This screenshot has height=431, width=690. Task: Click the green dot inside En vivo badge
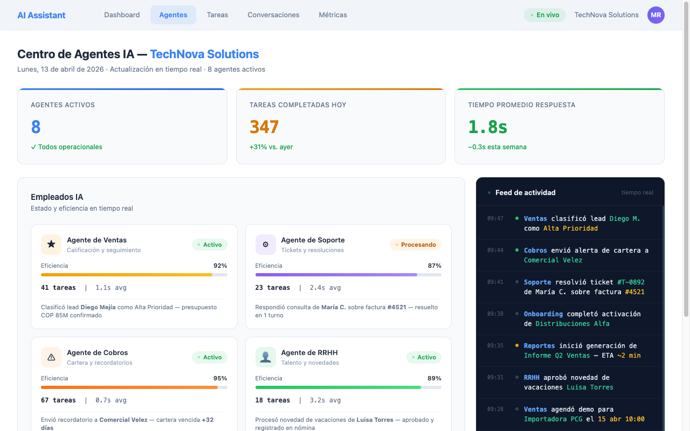coord(532,15)
